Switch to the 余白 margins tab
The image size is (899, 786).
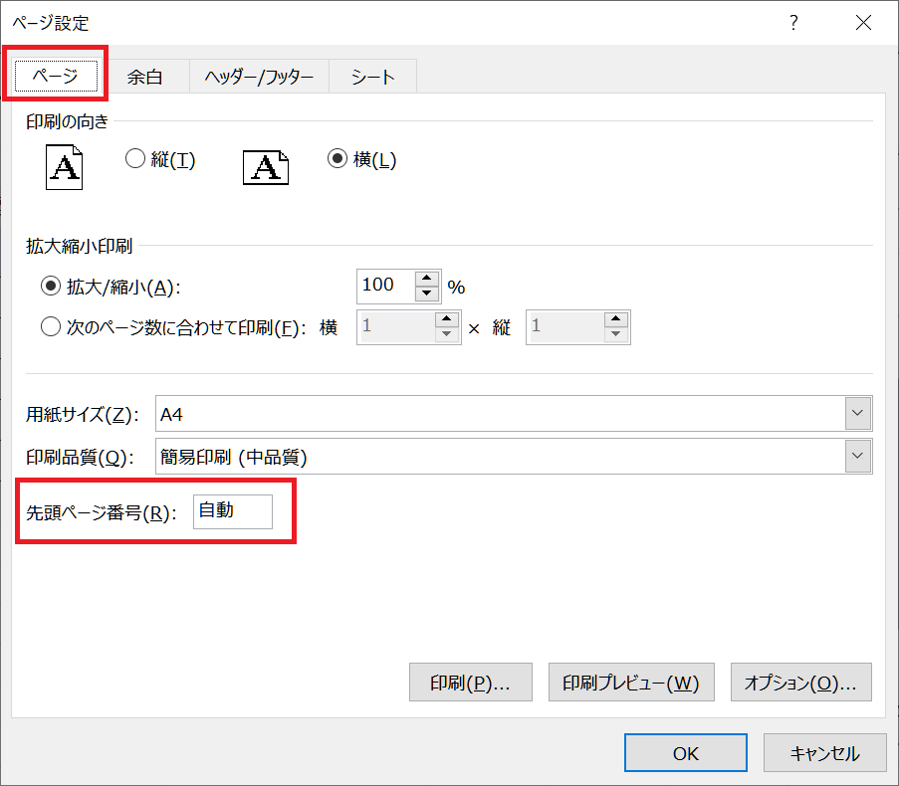coord(144,77)
